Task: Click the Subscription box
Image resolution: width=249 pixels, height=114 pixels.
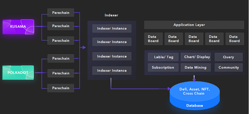Action: coord(163,67)
